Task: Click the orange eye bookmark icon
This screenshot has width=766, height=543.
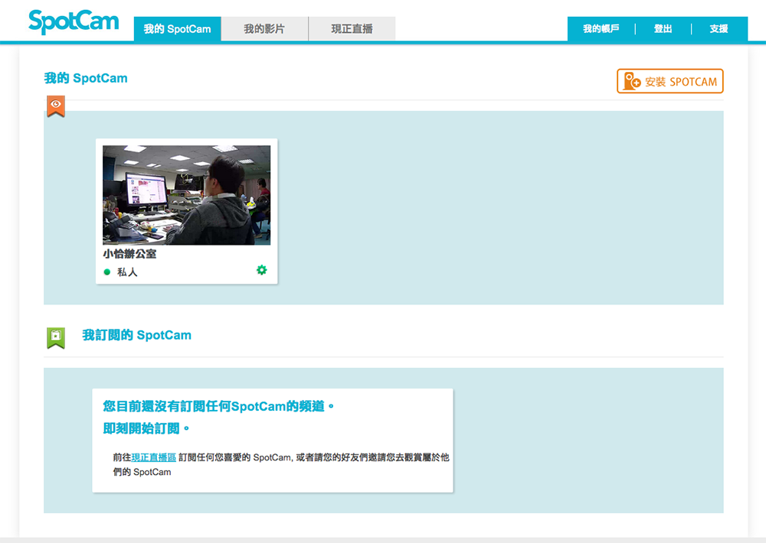Action: click(55, 106)
